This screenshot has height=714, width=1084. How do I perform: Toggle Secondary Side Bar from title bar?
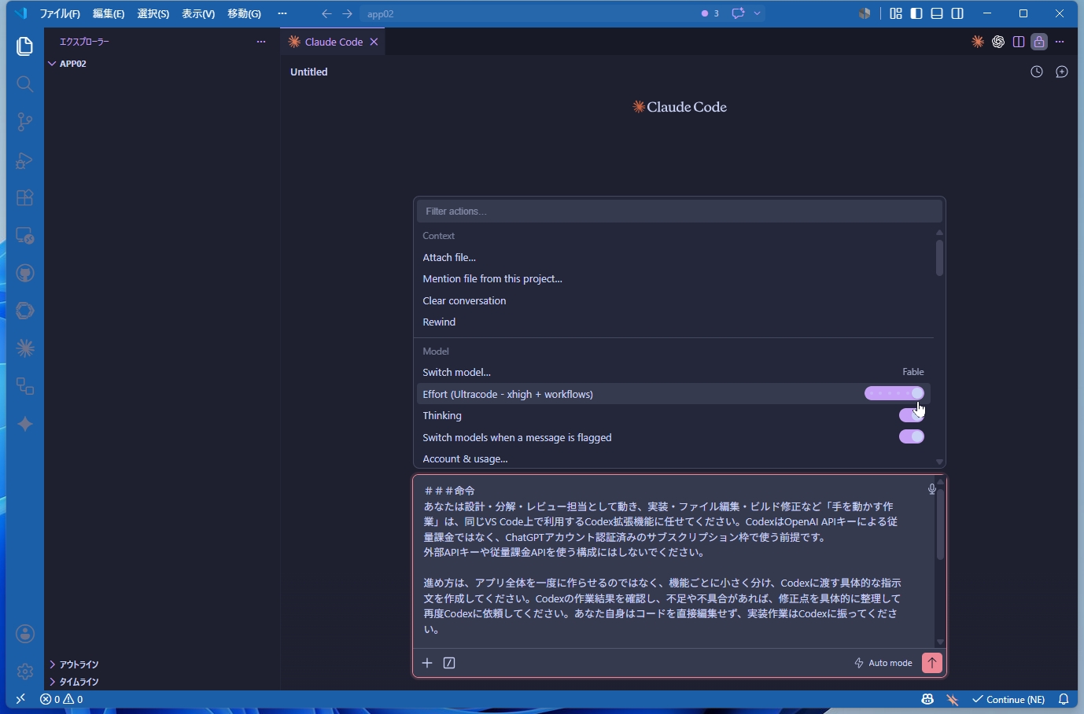pos(957,13)
